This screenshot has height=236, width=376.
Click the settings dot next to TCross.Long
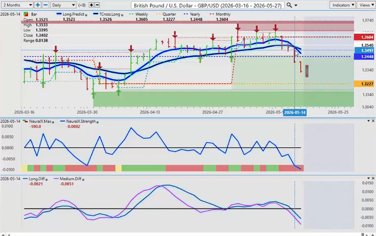pyautogui.click(x=122, y=15)
